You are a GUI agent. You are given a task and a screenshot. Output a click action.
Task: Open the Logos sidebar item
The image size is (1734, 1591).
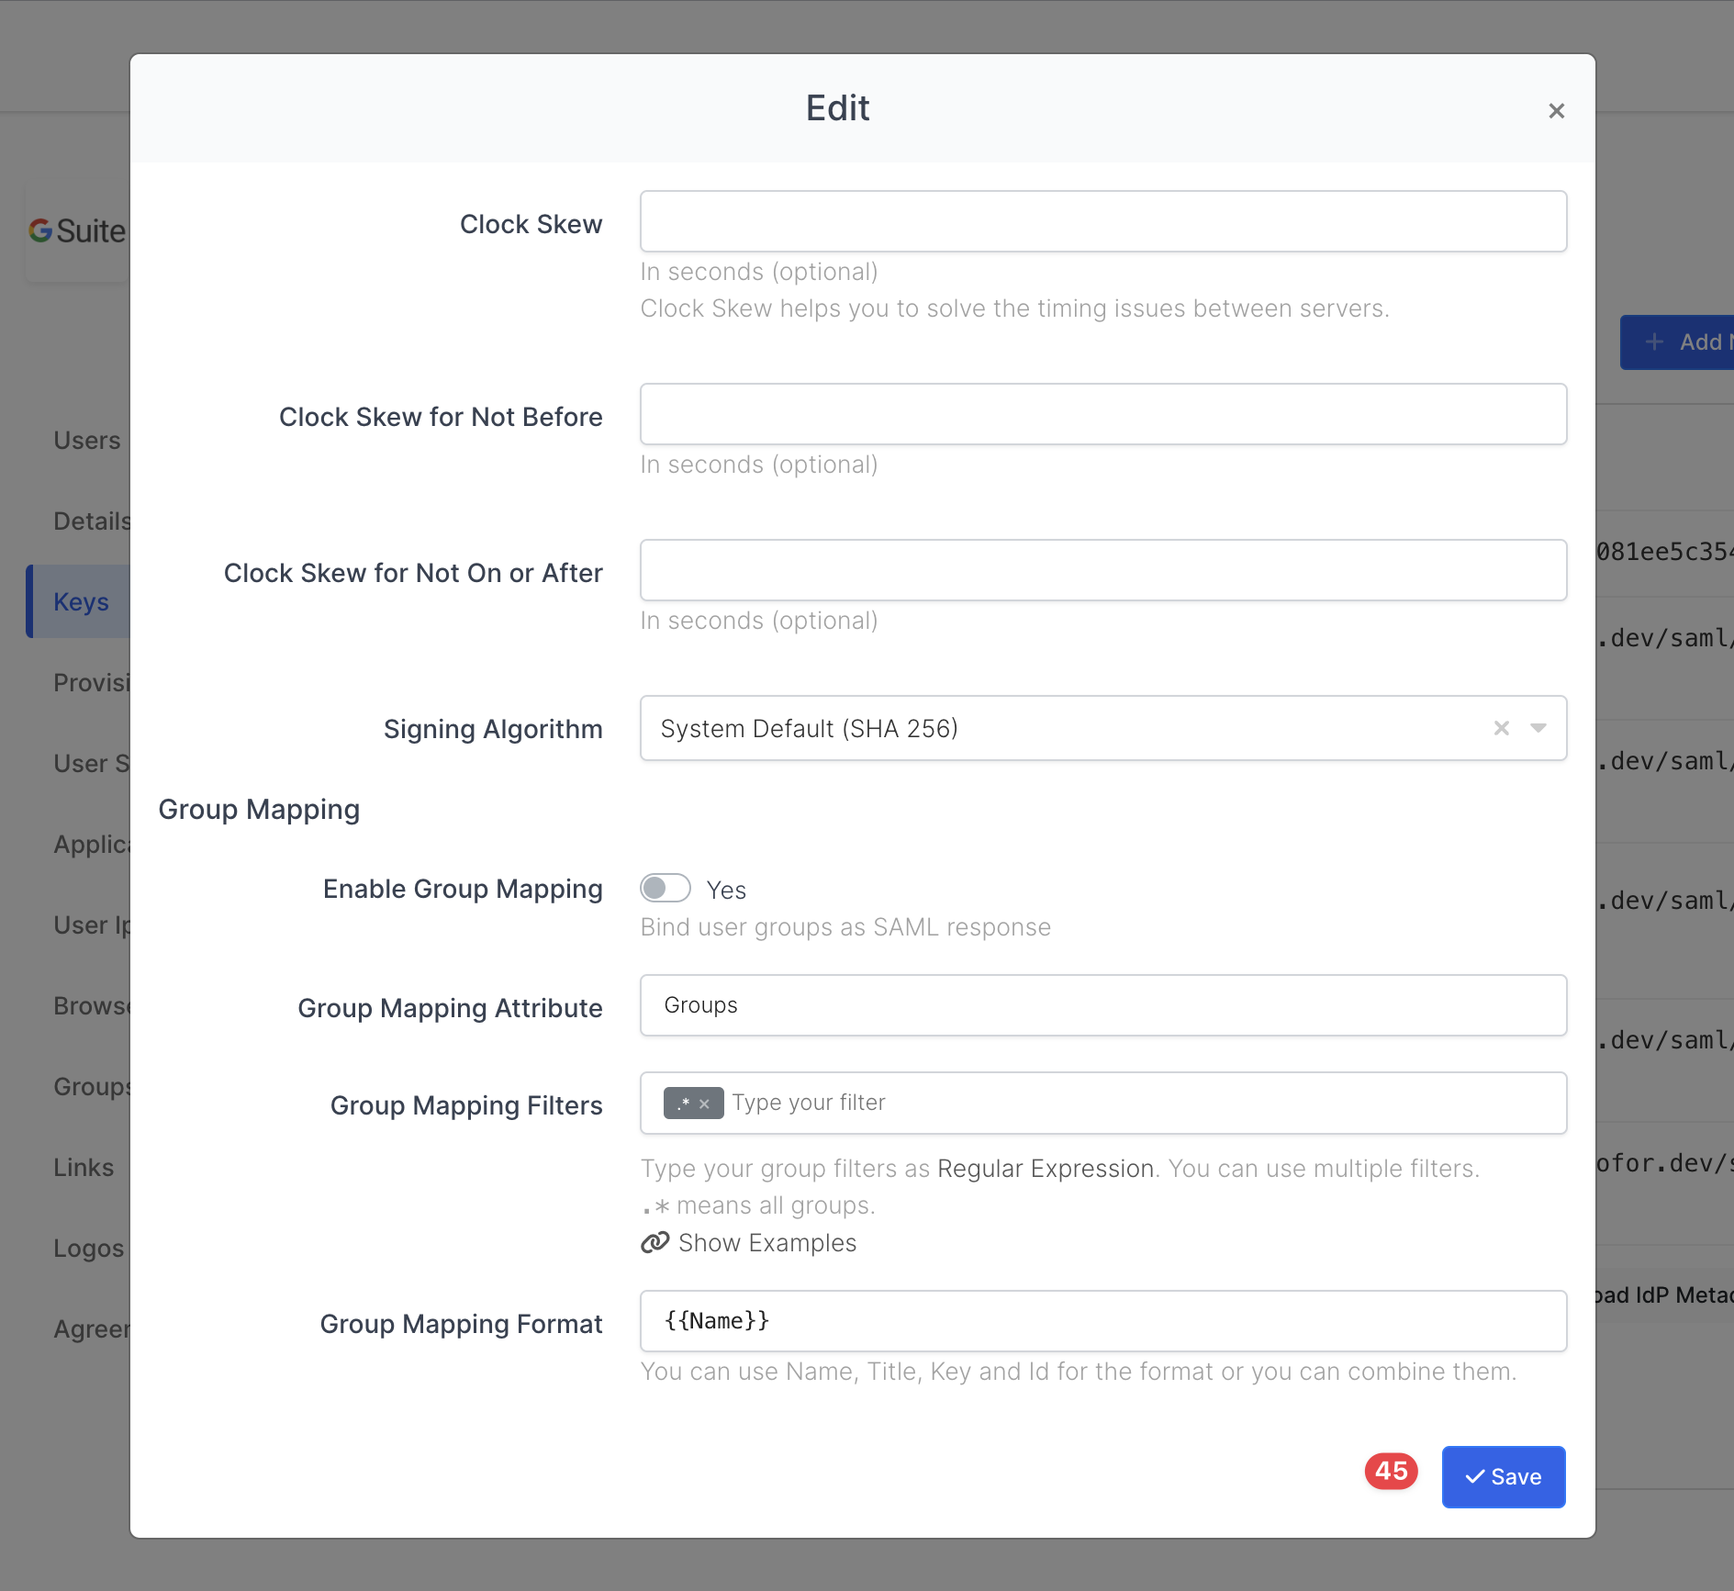point(88,1249)
